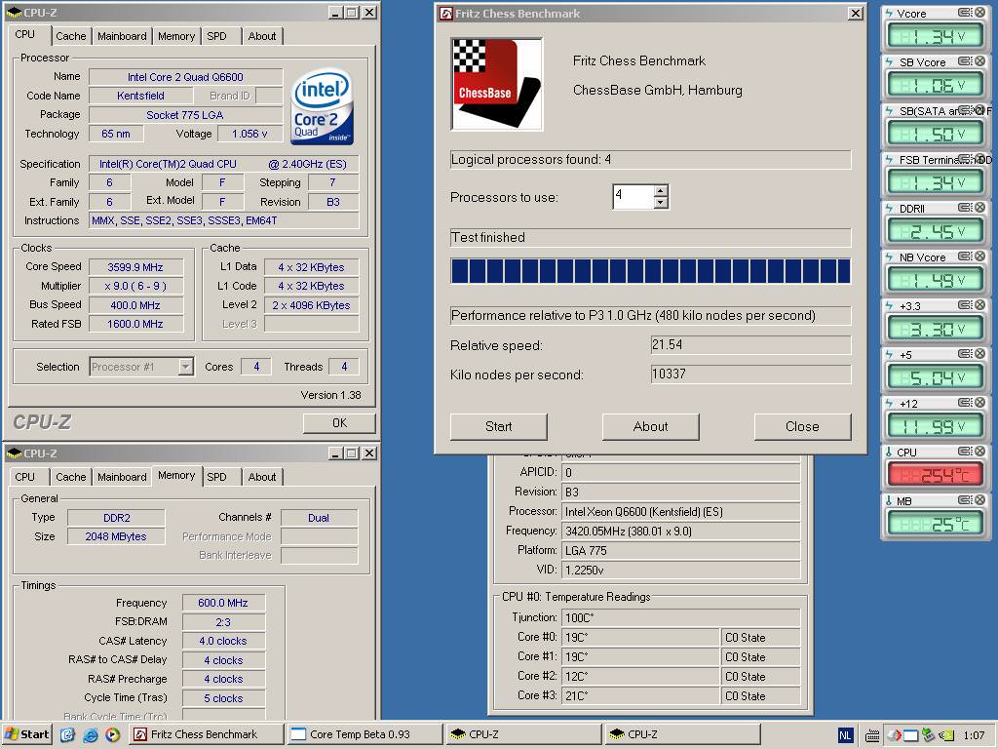Open the +3.3 gadget settings icon
This screenshot has width=998, height=749.
point(965,305)
